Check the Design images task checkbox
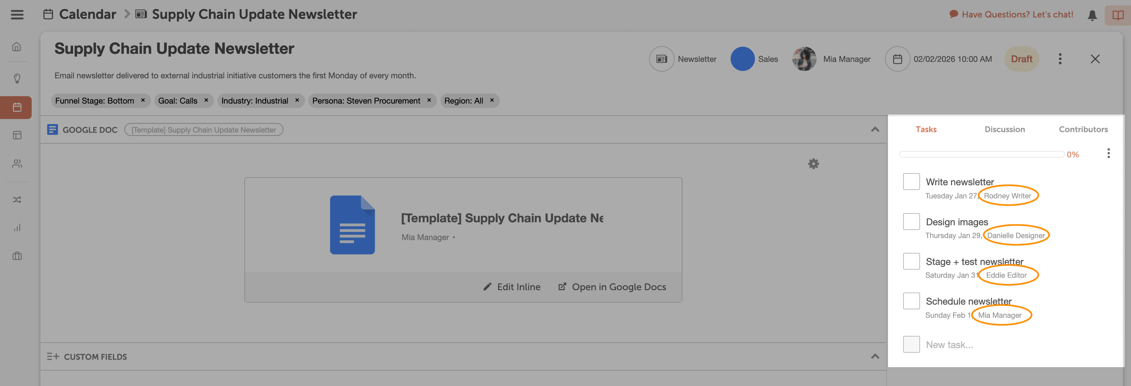 [x=911, y=221]
